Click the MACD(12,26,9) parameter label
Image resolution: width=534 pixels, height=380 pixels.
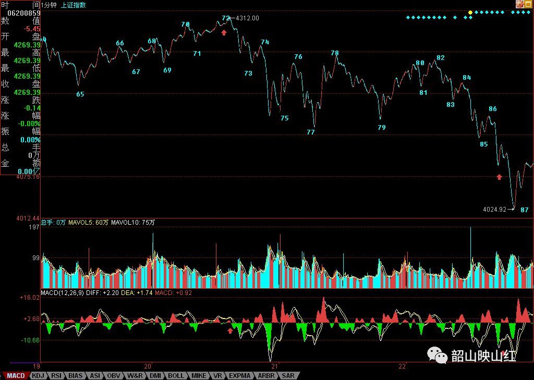tap(63, 292)
